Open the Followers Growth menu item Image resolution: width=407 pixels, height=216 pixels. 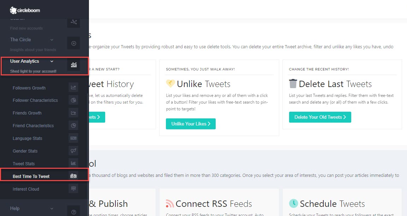(29, 88)
